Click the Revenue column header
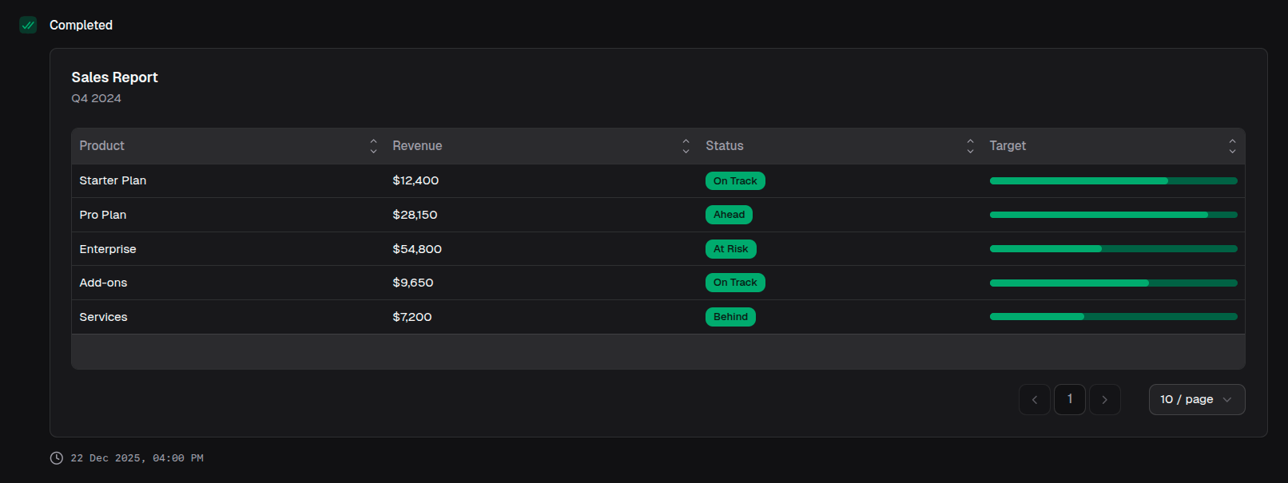Viewport: 1288px width, 483px height. tap(417, 146)
